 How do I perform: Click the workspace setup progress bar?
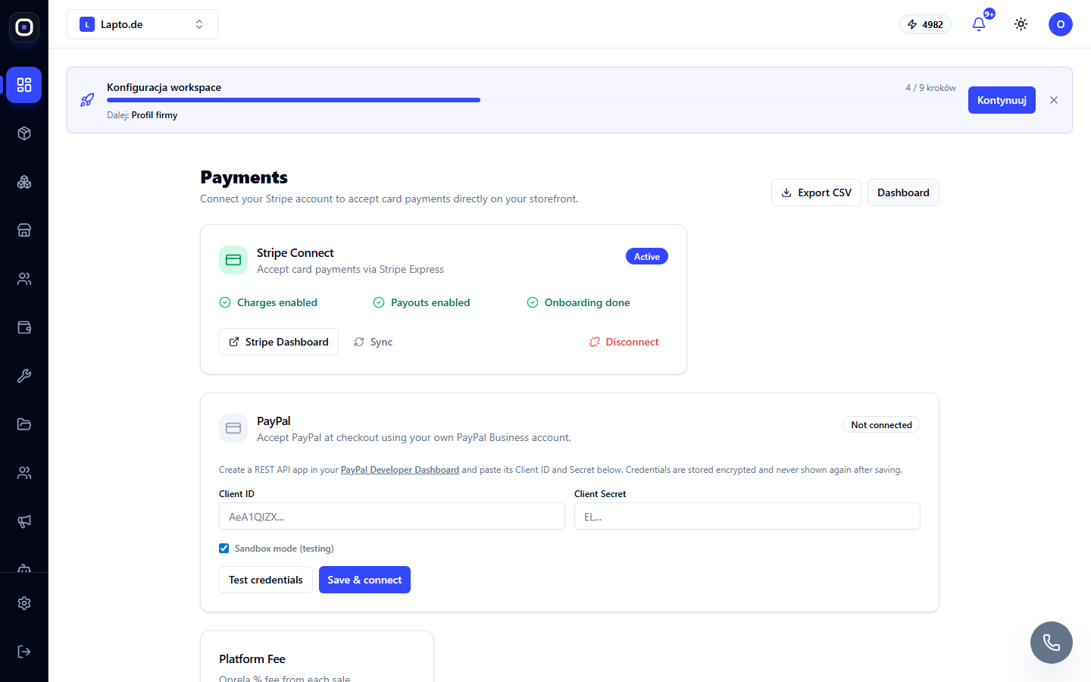point(531,100)
